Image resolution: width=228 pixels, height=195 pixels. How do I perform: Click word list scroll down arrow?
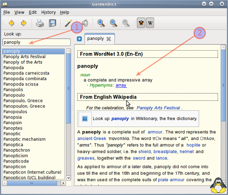click(68, 178)
